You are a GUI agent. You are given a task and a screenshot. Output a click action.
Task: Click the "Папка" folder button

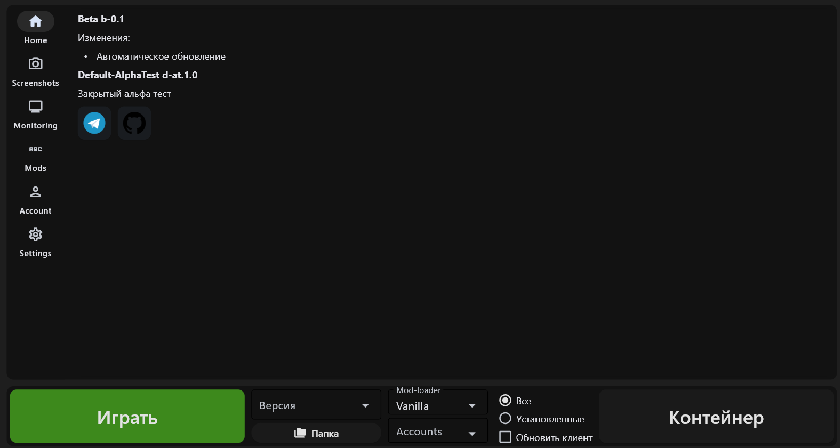[316, 433]
